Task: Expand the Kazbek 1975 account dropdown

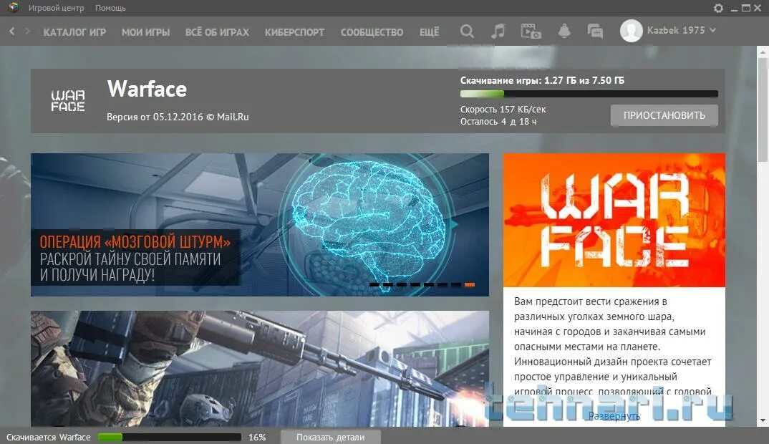Action: [x=712, y=30]
